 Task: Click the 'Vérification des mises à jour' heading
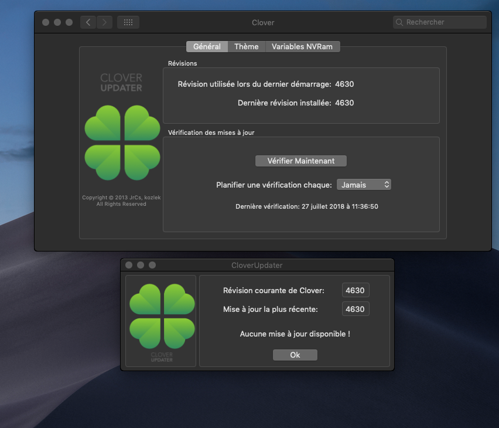211,133
